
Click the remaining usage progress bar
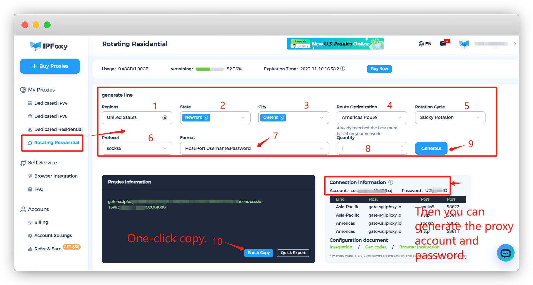point(210,69)
